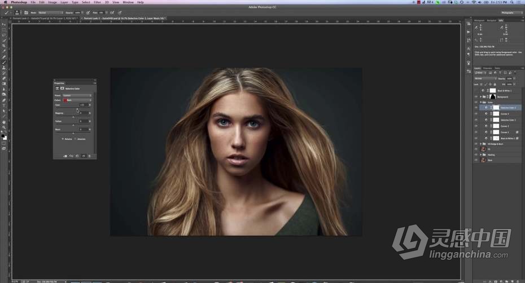This screenshot has width=525, height=283.
Task: Expand the Dodge & Burn group
Action: tap(480, 144)
